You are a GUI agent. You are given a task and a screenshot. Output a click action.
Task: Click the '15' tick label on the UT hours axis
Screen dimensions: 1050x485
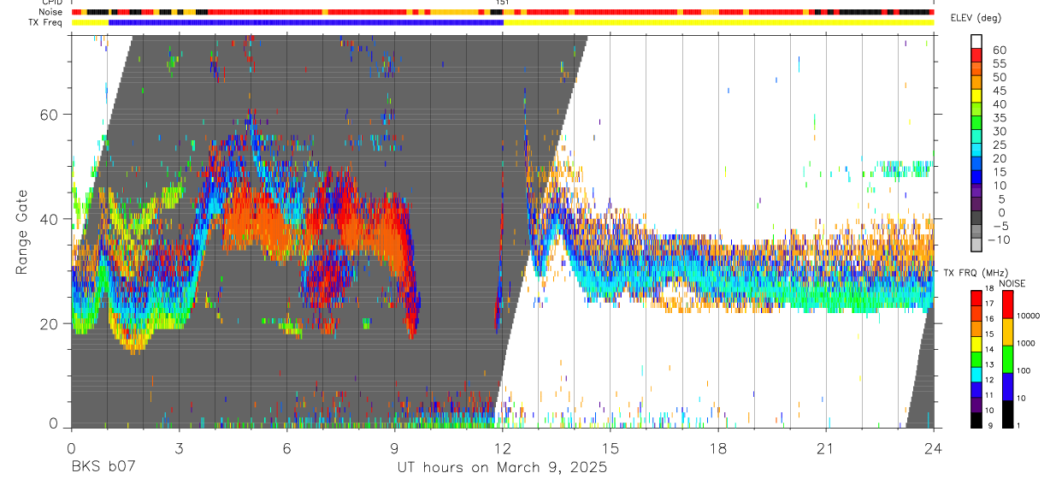(611, 448)
